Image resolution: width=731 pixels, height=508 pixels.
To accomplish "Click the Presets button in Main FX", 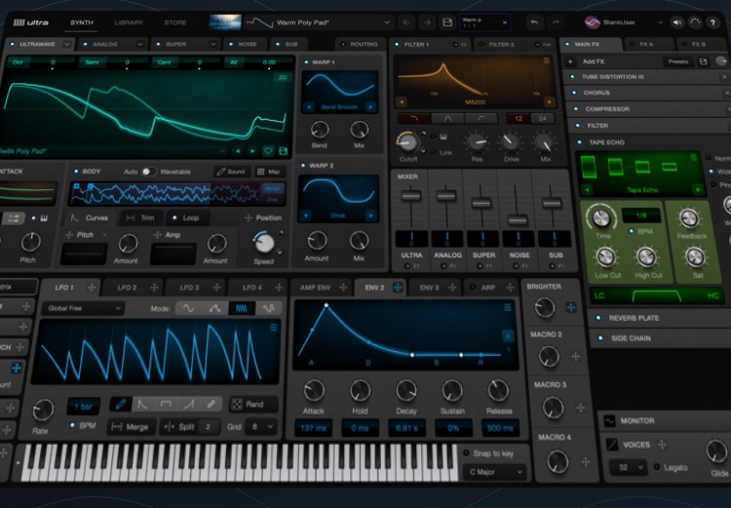I will pos(677,60).
